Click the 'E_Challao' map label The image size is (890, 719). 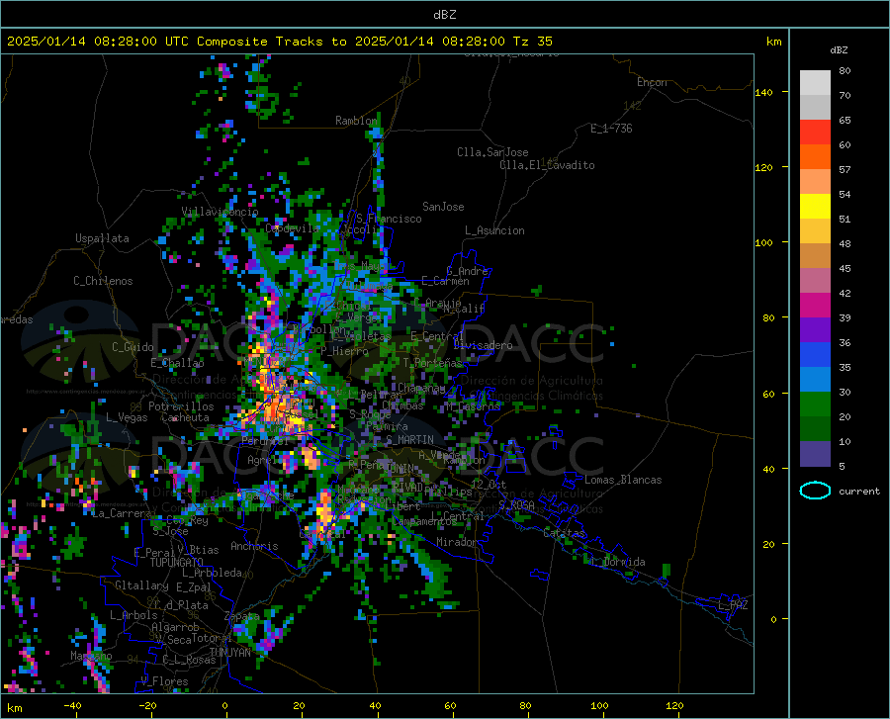click(177, 363)
